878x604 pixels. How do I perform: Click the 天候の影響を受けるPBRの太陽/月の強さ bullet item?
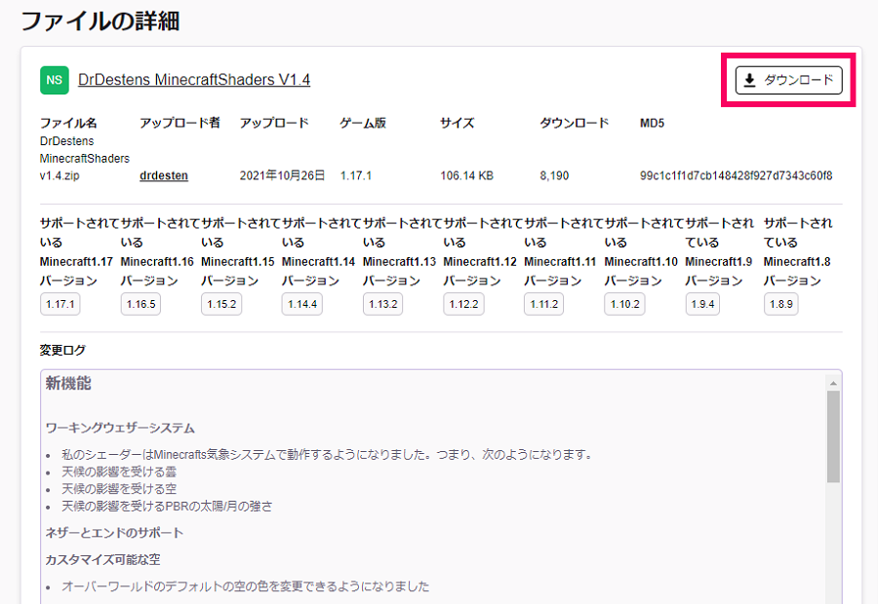click(167, 507)
